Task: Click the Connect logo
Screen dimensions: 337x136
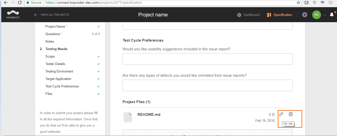Action: pyautogui.click(x=13, y=15)
